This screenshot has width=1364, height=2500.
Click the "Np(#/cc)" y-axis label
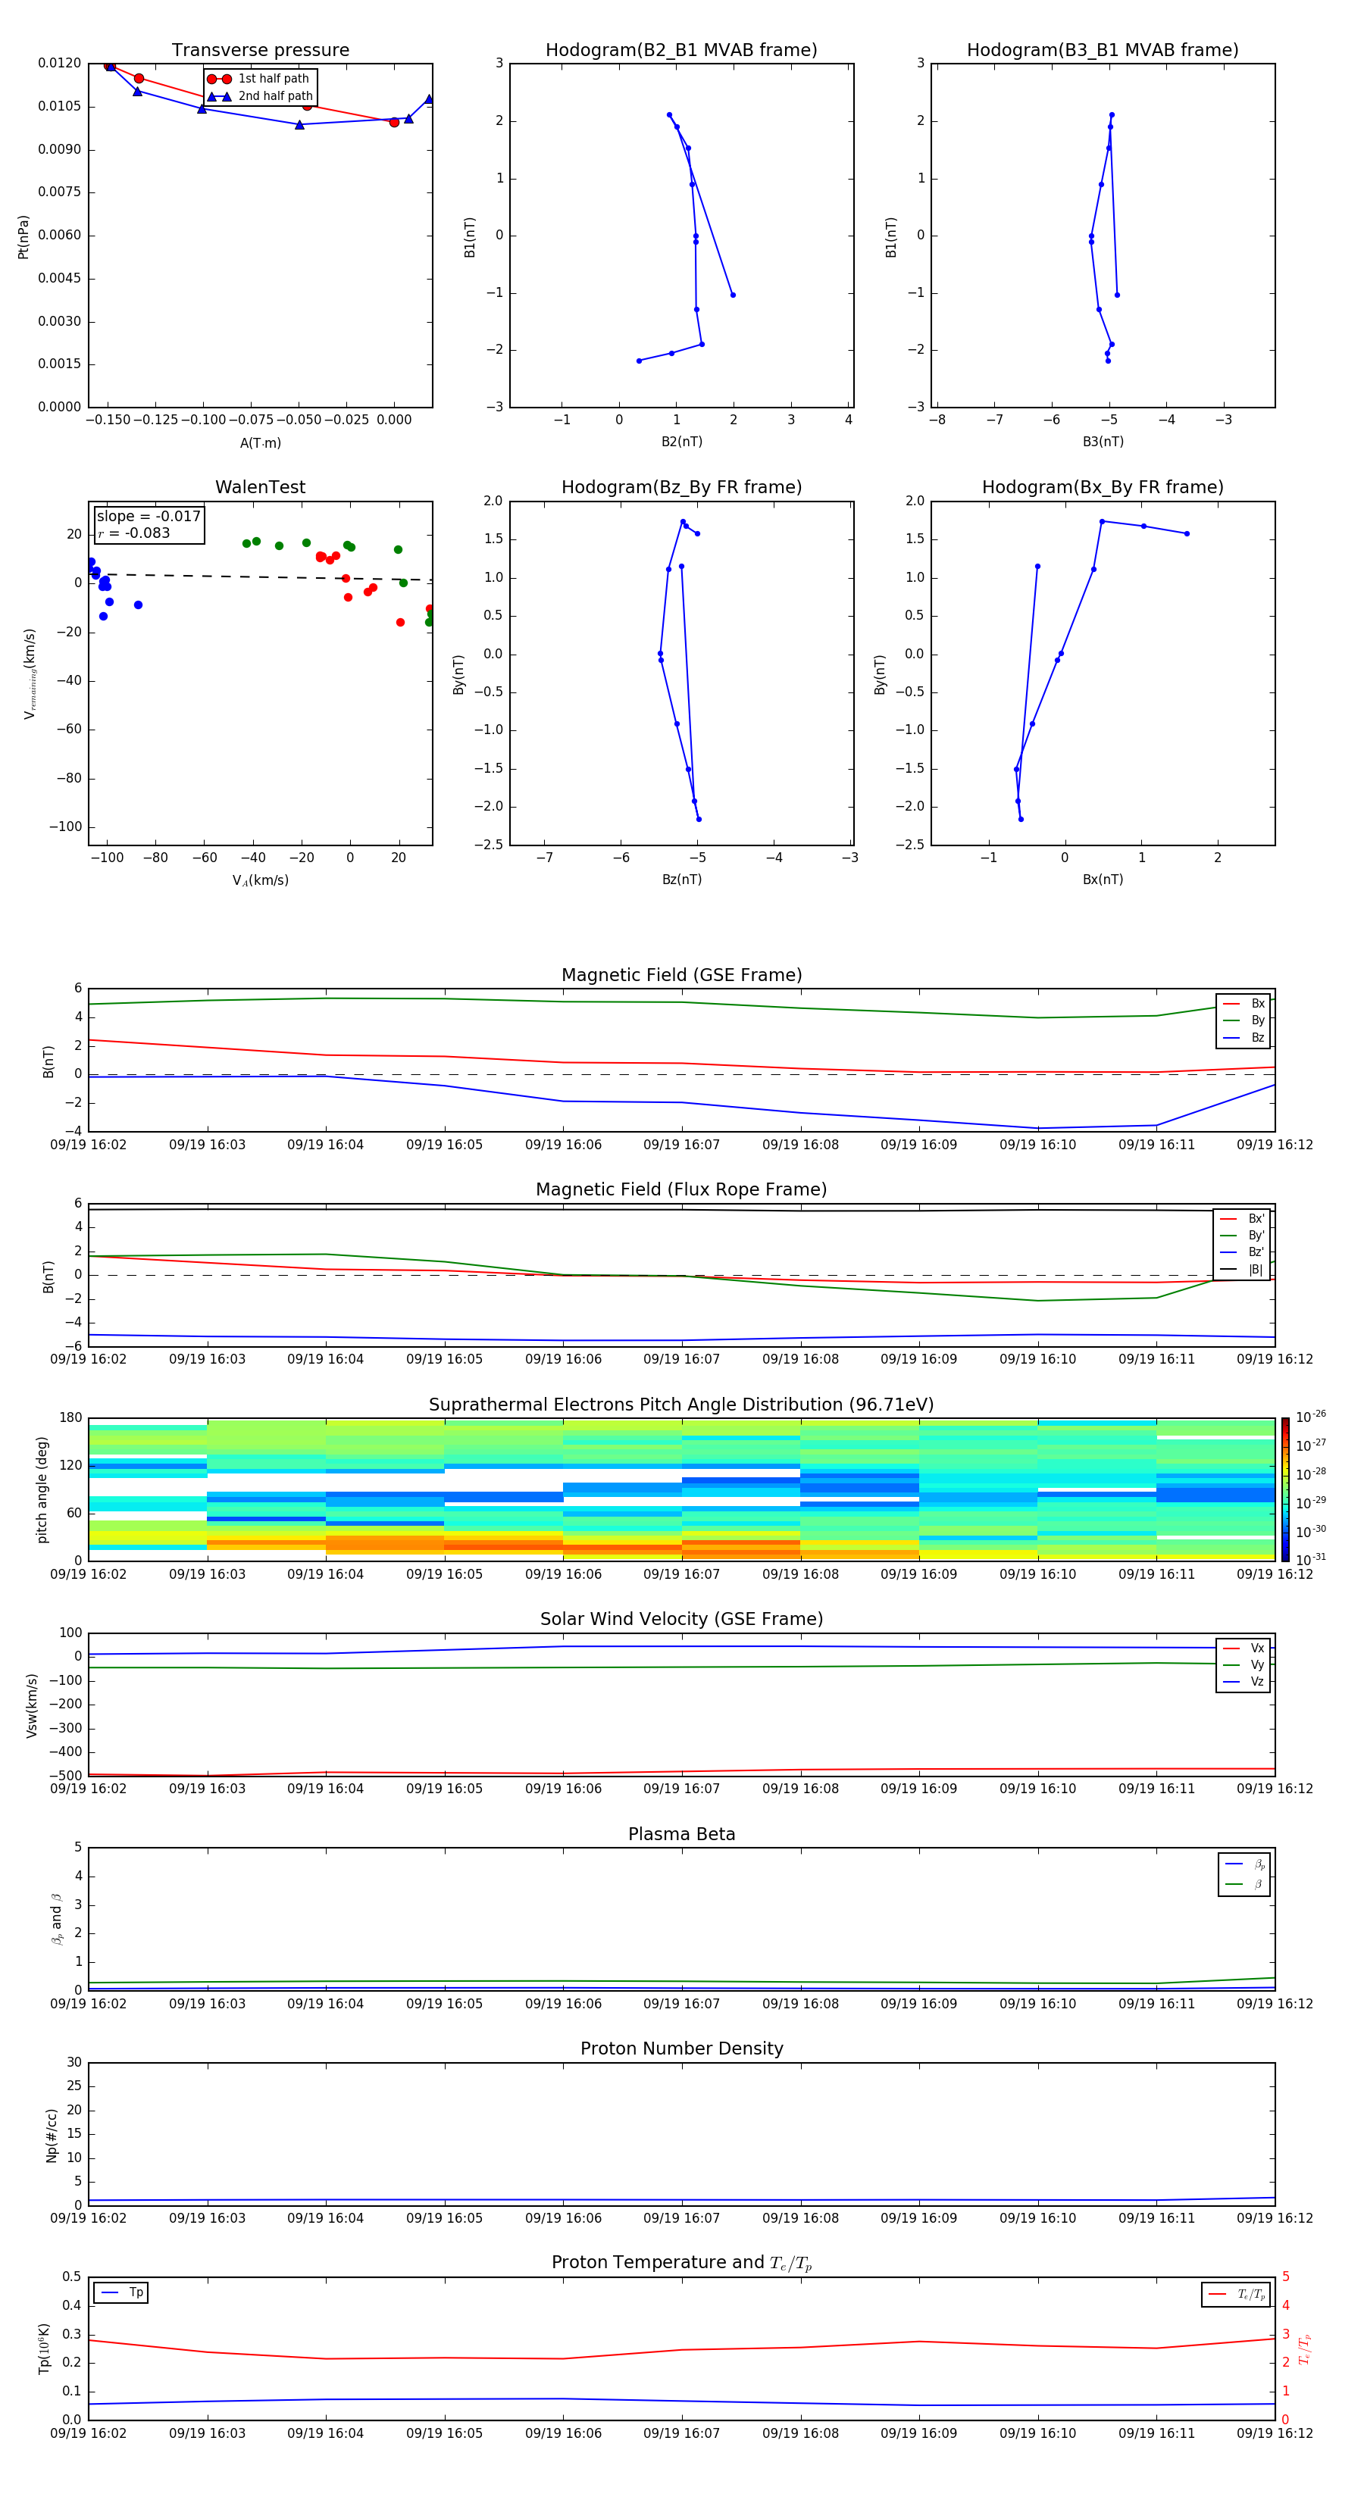(52, 2135)
